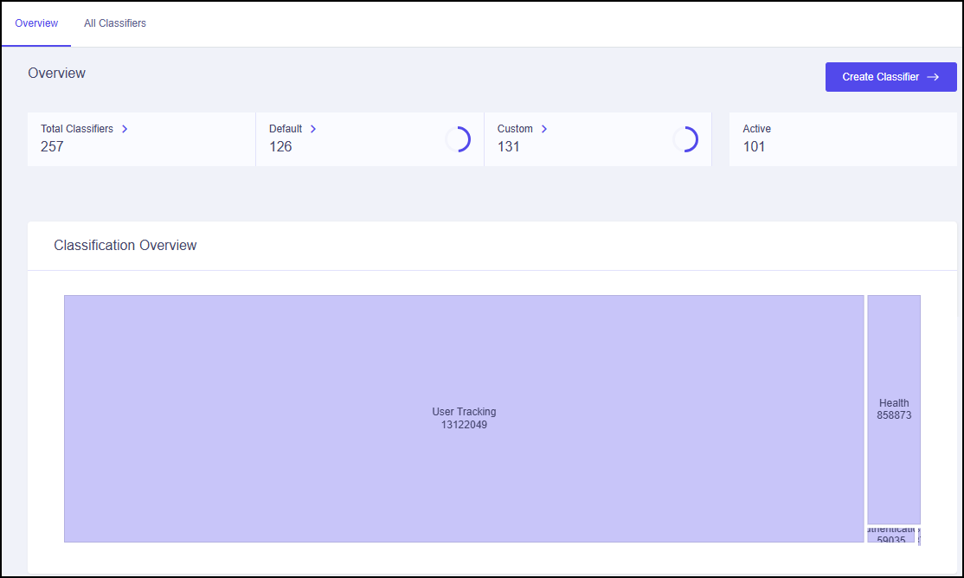
Task: Expand Total Classifiers with its chevron
Action: (x=125, y=128)
